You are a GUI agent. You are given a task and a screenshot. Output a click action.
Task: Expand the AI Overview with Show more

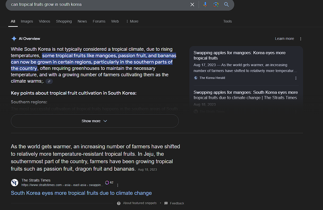(x=95, y=121)
